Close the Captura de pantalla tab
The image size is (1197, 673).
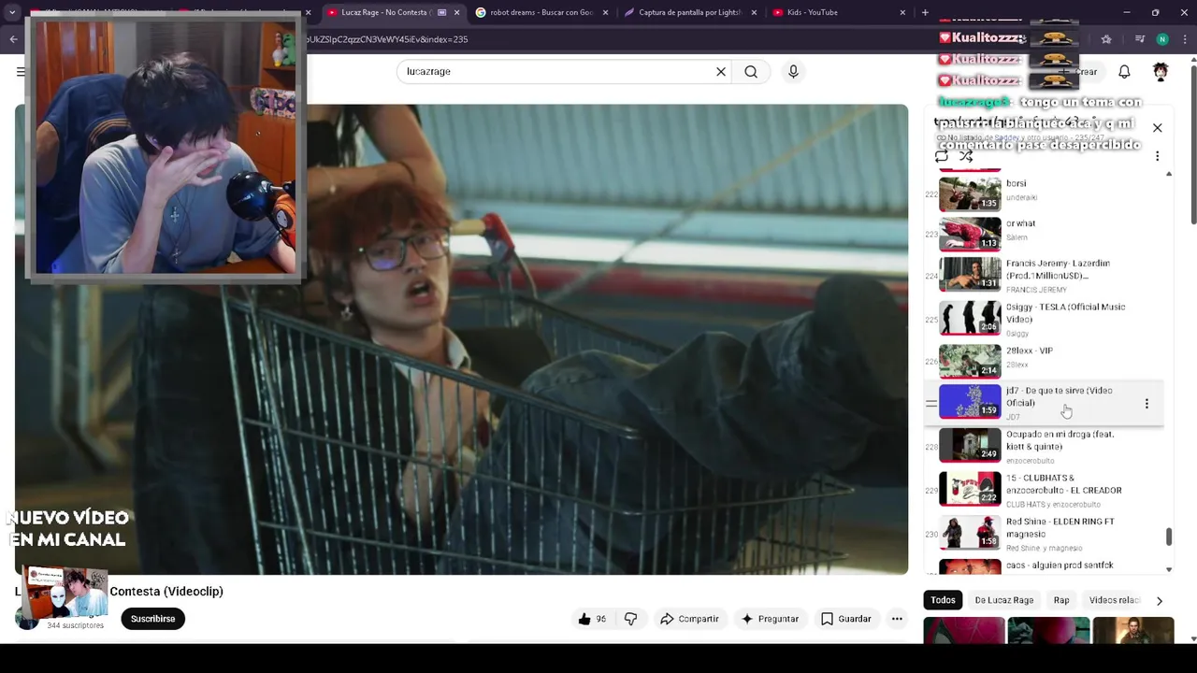pyautogui.click(x=754, y=12)
